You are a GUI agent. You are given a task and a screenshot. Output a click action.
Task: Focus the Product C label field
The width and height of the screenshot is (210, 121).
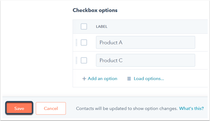click(145, 60)
